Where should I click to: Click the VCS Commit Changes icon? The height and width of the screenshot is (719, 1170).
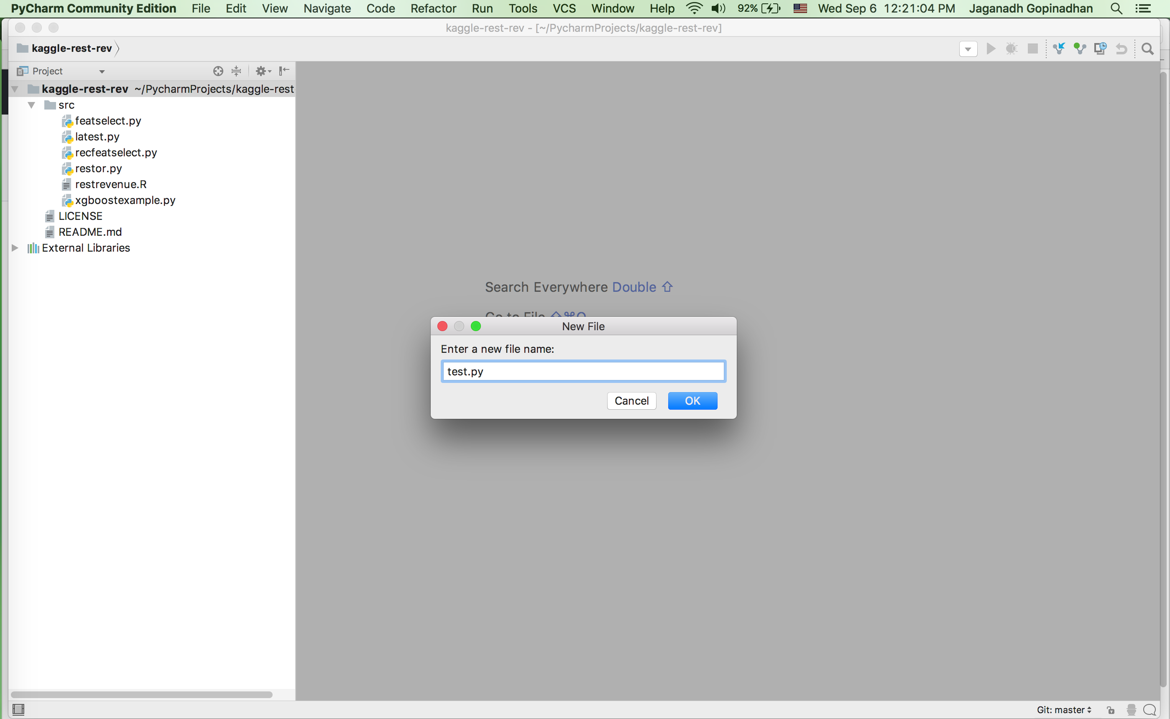pyautogui.click(x=1080, y=48)
